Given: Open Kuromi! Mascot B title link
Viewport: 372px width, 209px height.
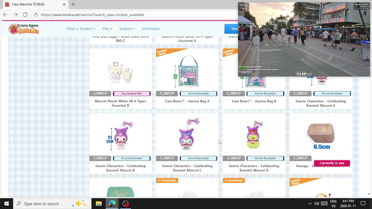Looking at the screenshot, I should pyautogui.click(x=120, y=168).
